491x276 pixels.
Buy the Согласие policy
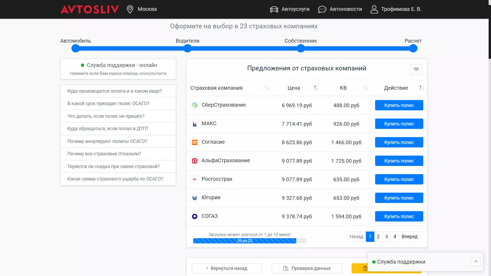(x=399, y=142)
